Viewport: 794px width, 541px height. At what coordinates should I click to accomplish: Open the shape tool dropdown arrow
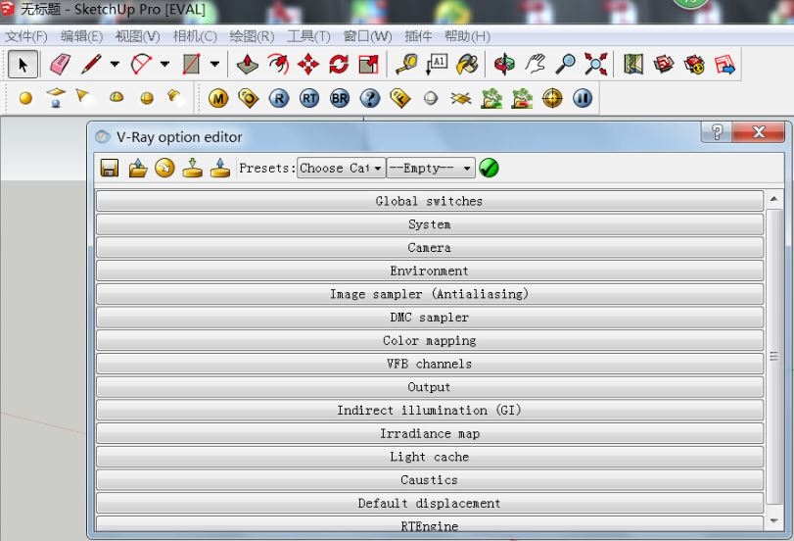pos(214,64)
